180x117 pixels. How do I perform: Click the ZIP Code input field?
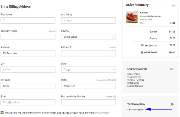tap(28, 86)
